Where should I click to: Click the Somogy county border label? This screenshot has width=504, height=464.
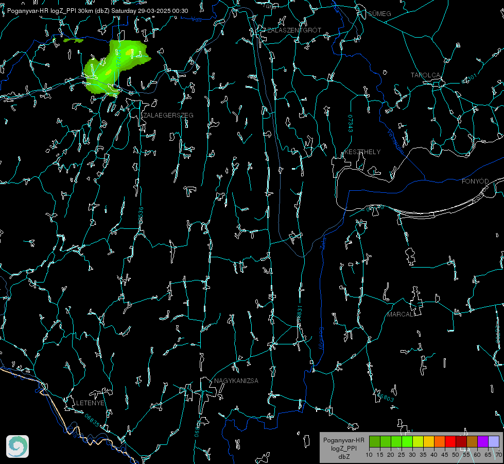point(321,339)
